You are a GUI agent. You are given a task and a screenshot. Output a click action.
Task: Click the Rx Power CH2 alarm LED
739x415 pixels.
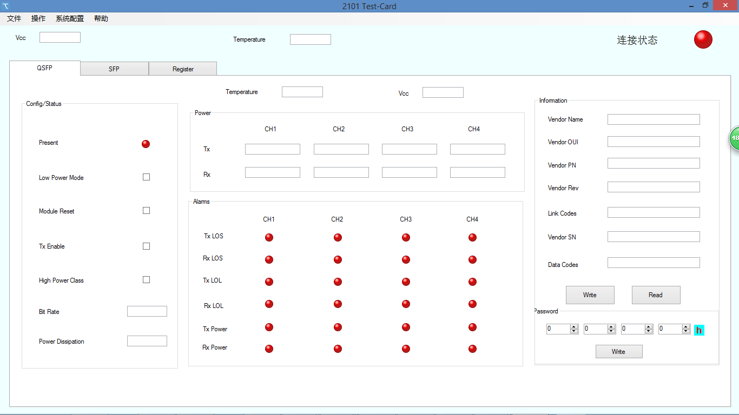pyautogui.click(x=338, y=349)
